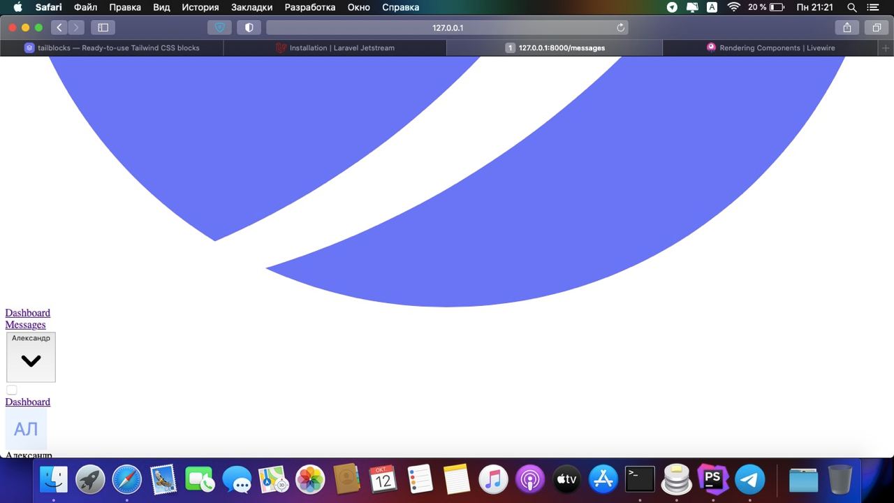Open the Messages link

(25, 324)
